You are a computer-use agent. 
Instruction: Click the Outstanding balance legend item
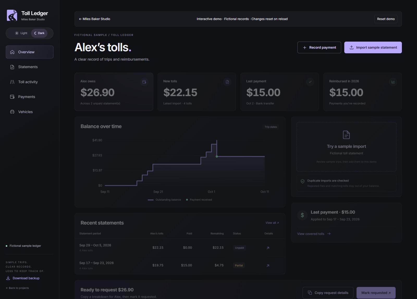164,200
